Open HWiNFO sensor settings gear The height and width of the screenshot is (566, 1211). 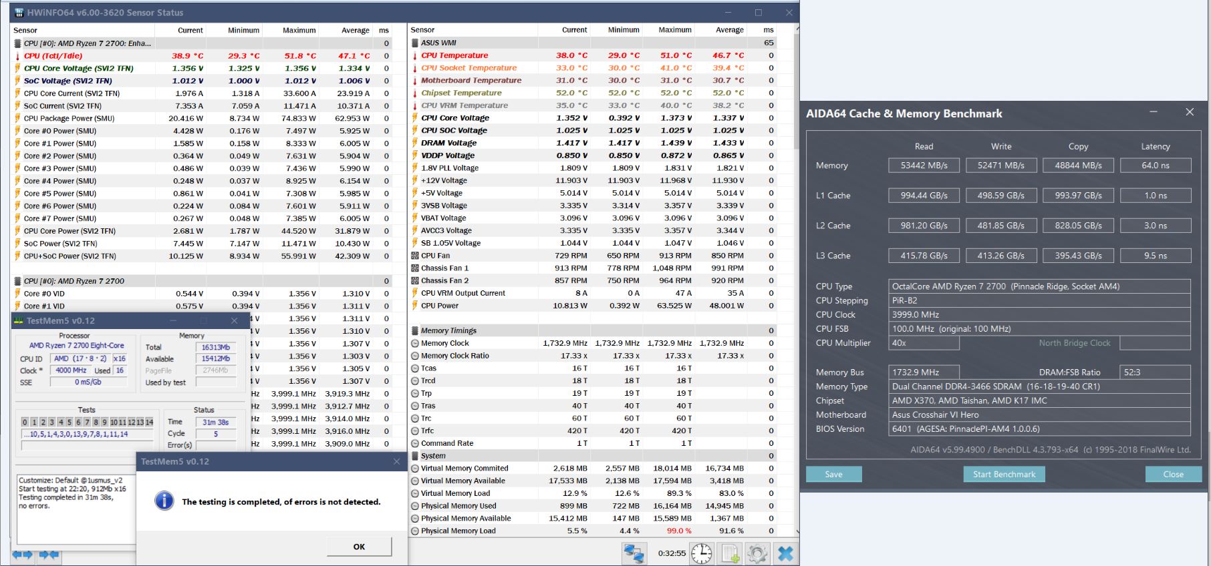[757, 553]
